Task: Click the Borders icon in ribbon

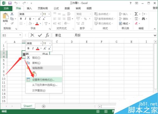Action: (x=21, y=23)
